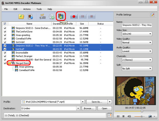Open the File menu
Image resolution: width=159 pixels, height=121 pixels.
[6, 9]
